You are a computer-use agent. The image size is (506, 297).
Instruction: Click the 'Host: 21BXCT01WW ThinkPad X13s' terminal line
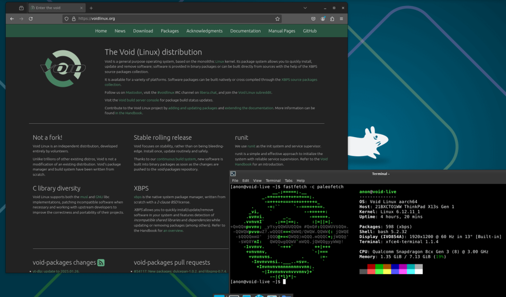[x=407, y=207]
